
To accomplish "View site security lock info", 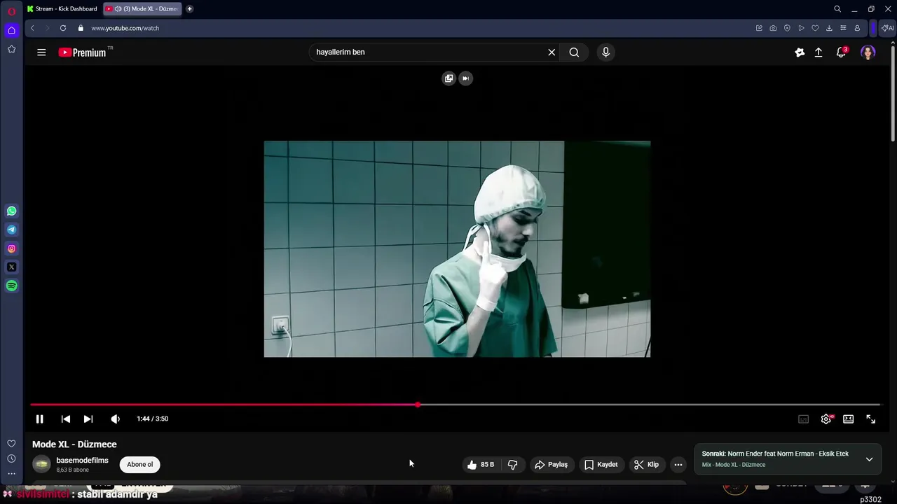I will coord(81,28).
